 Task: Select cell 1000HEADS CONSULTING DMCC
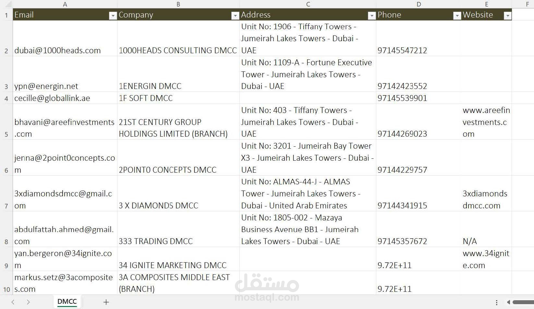click(x=178, y=38)
